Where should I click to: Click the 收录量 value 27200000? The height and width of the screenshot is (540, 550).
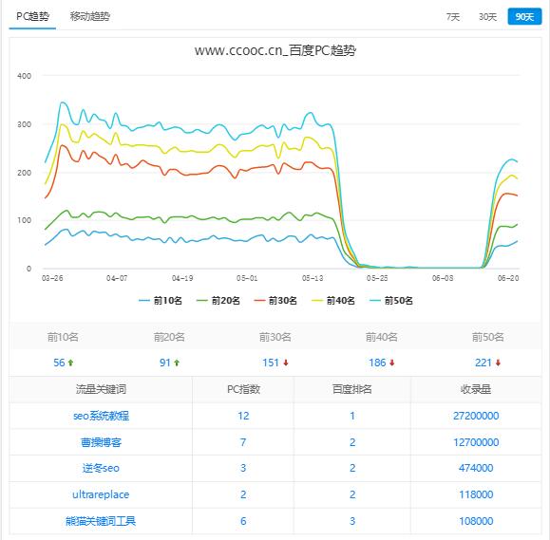pos(476,416)
